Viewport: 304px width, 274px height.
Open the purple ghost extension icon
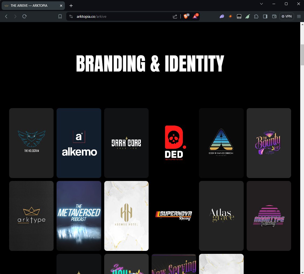[x=222, y=16]
